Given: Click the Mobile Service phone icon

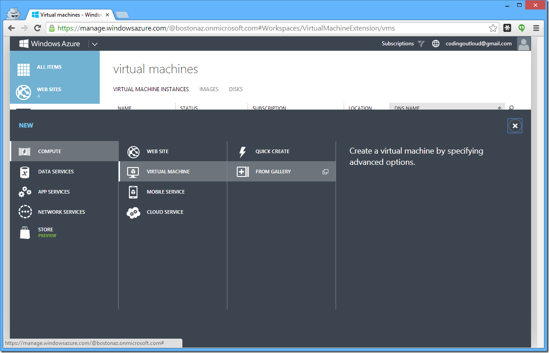Looking at the screenshot, I should click(x=133, y=192).
